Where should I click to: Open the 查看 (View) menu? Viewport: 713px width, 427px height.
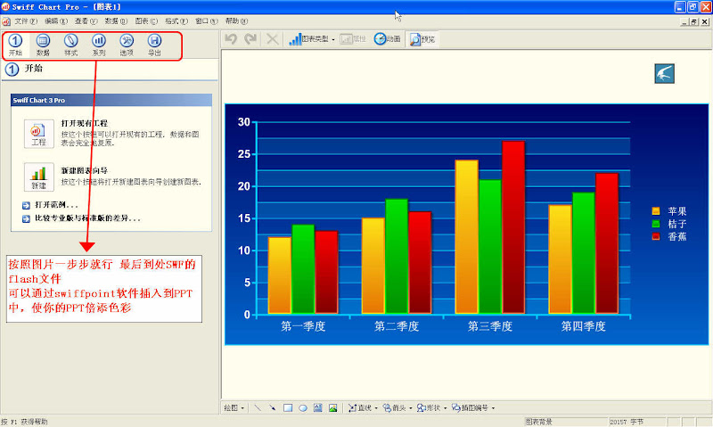point(86,21)
